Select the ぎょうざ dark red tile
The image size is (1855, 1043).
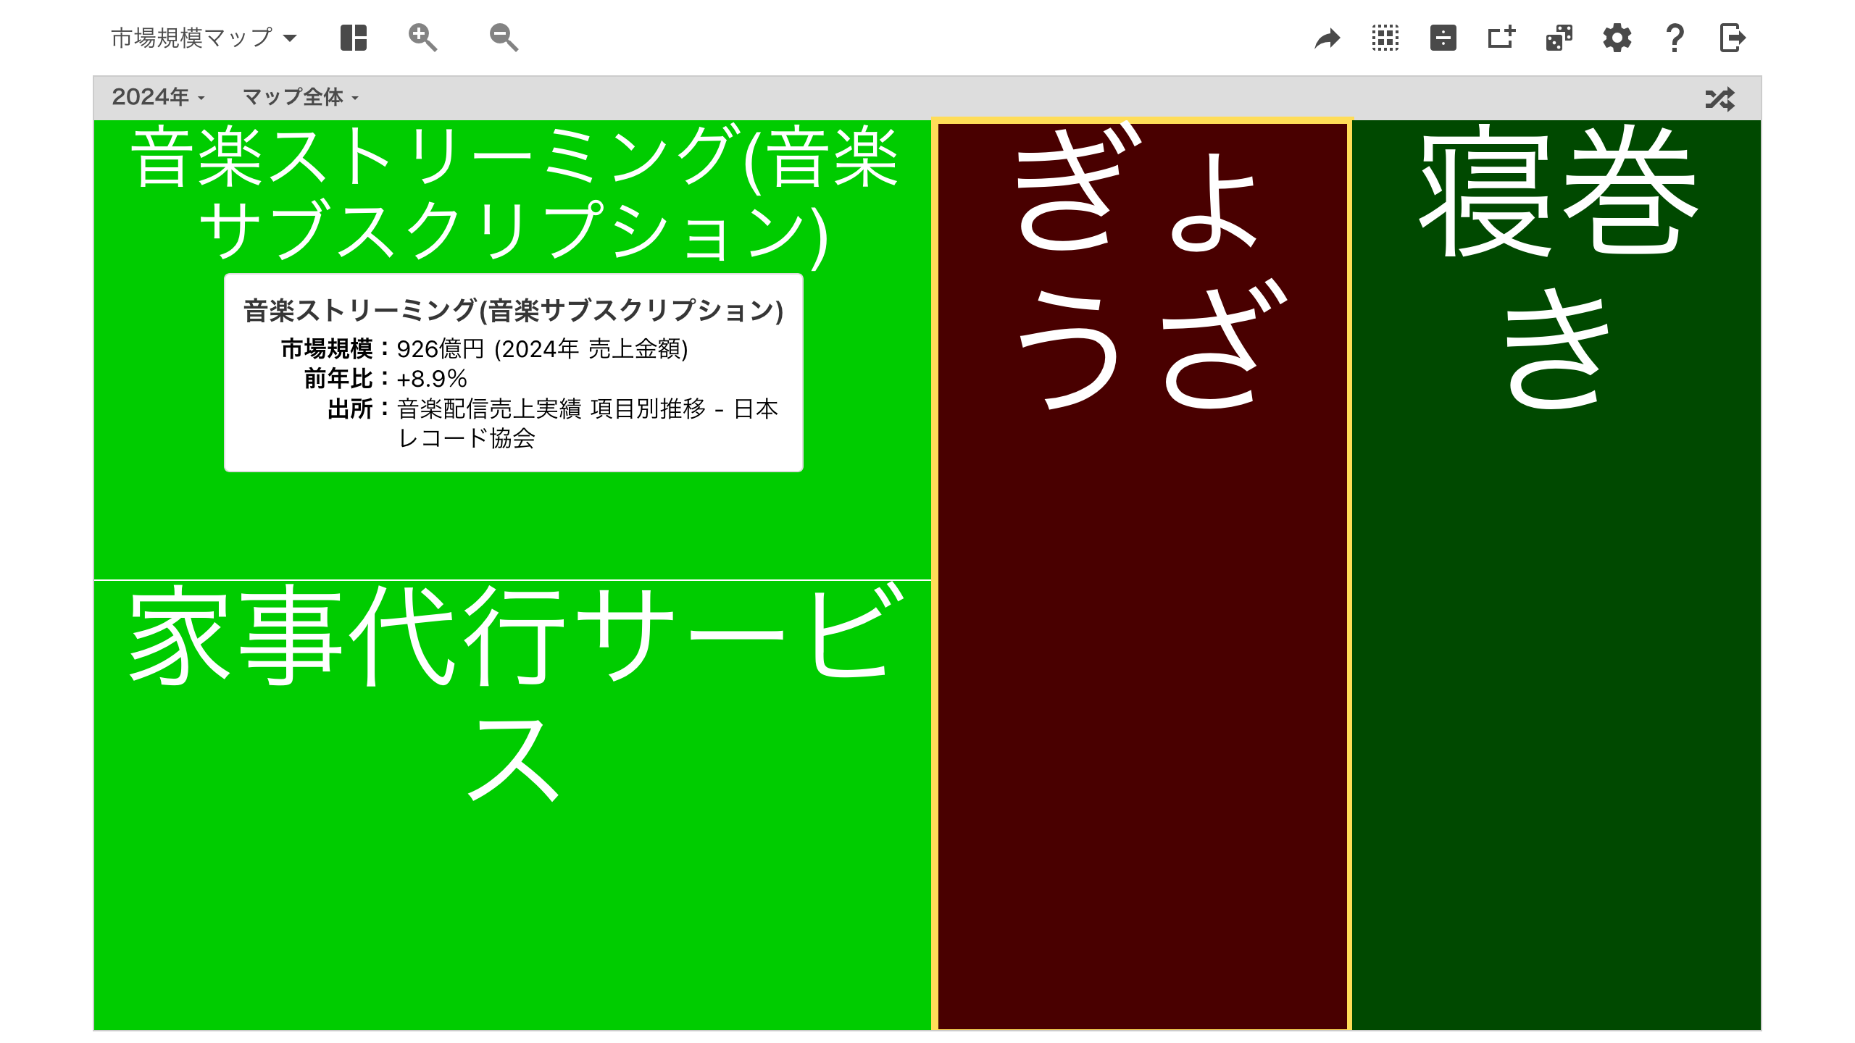tap(1142, 652)
